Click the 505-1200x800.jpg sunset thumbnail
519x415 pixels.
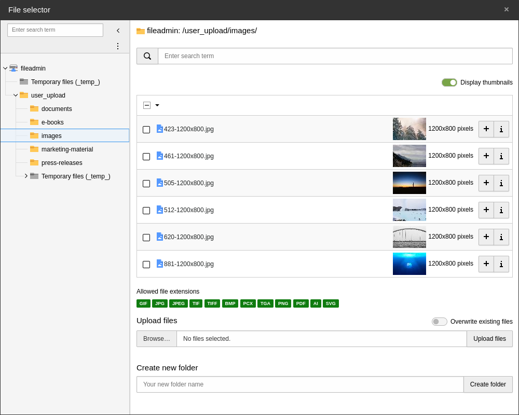[x=409, y=183]
